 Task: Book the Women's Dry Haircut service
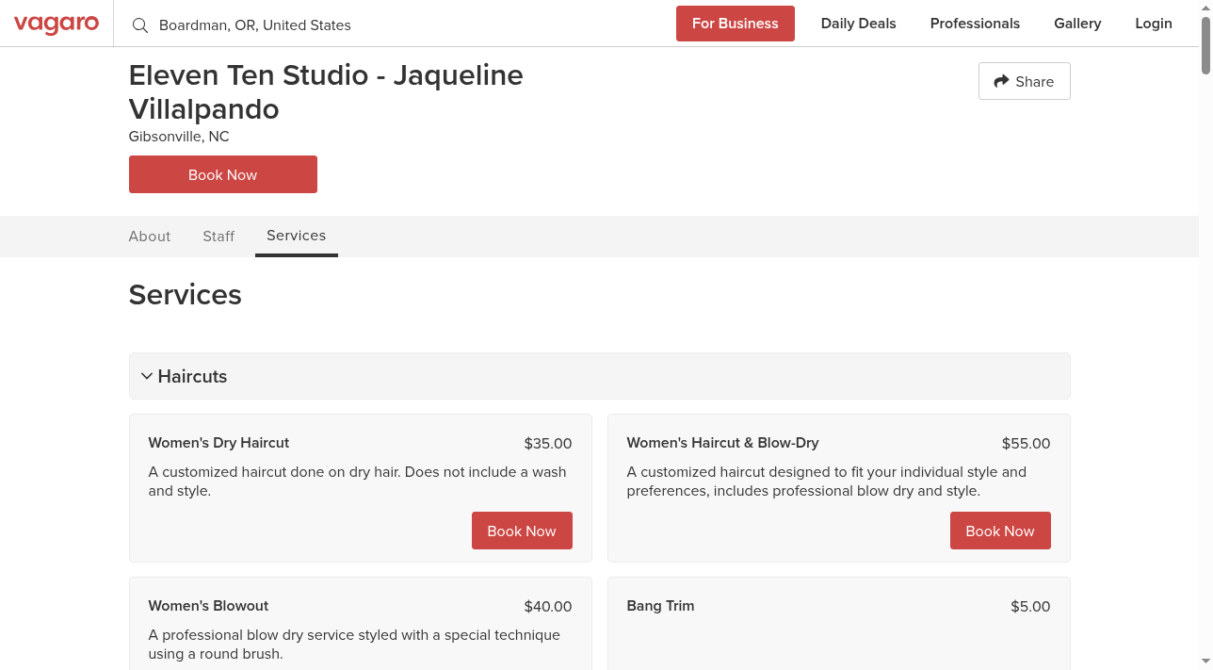522,531
